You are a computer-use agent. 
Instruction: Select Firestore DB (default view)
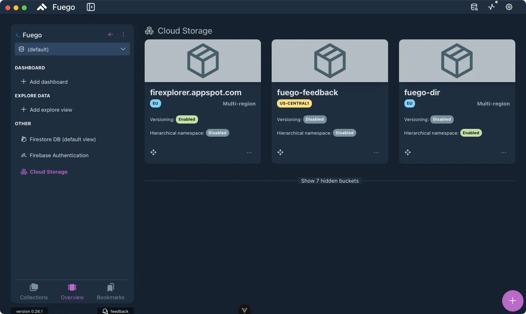click(x=62, y=139)
